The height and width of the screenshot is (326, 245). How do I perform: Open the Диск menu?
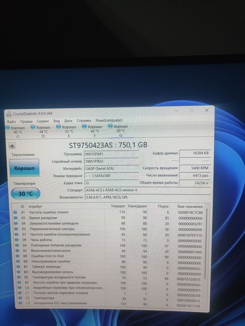tap(68, 121)
